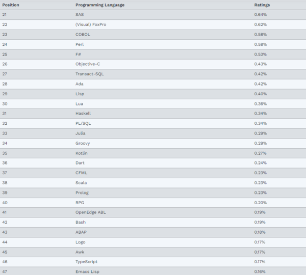Image resolution: width=306 pixels, height=275 pixels.
Task: Select the Emacs Lisp language name
Action: (x=88, y=271)
